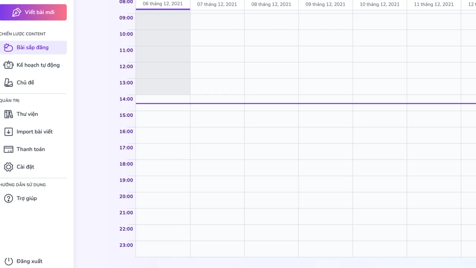
Task: Click the 18:00 slot on 10 tháng 12
Action: [x=380, y=168]
